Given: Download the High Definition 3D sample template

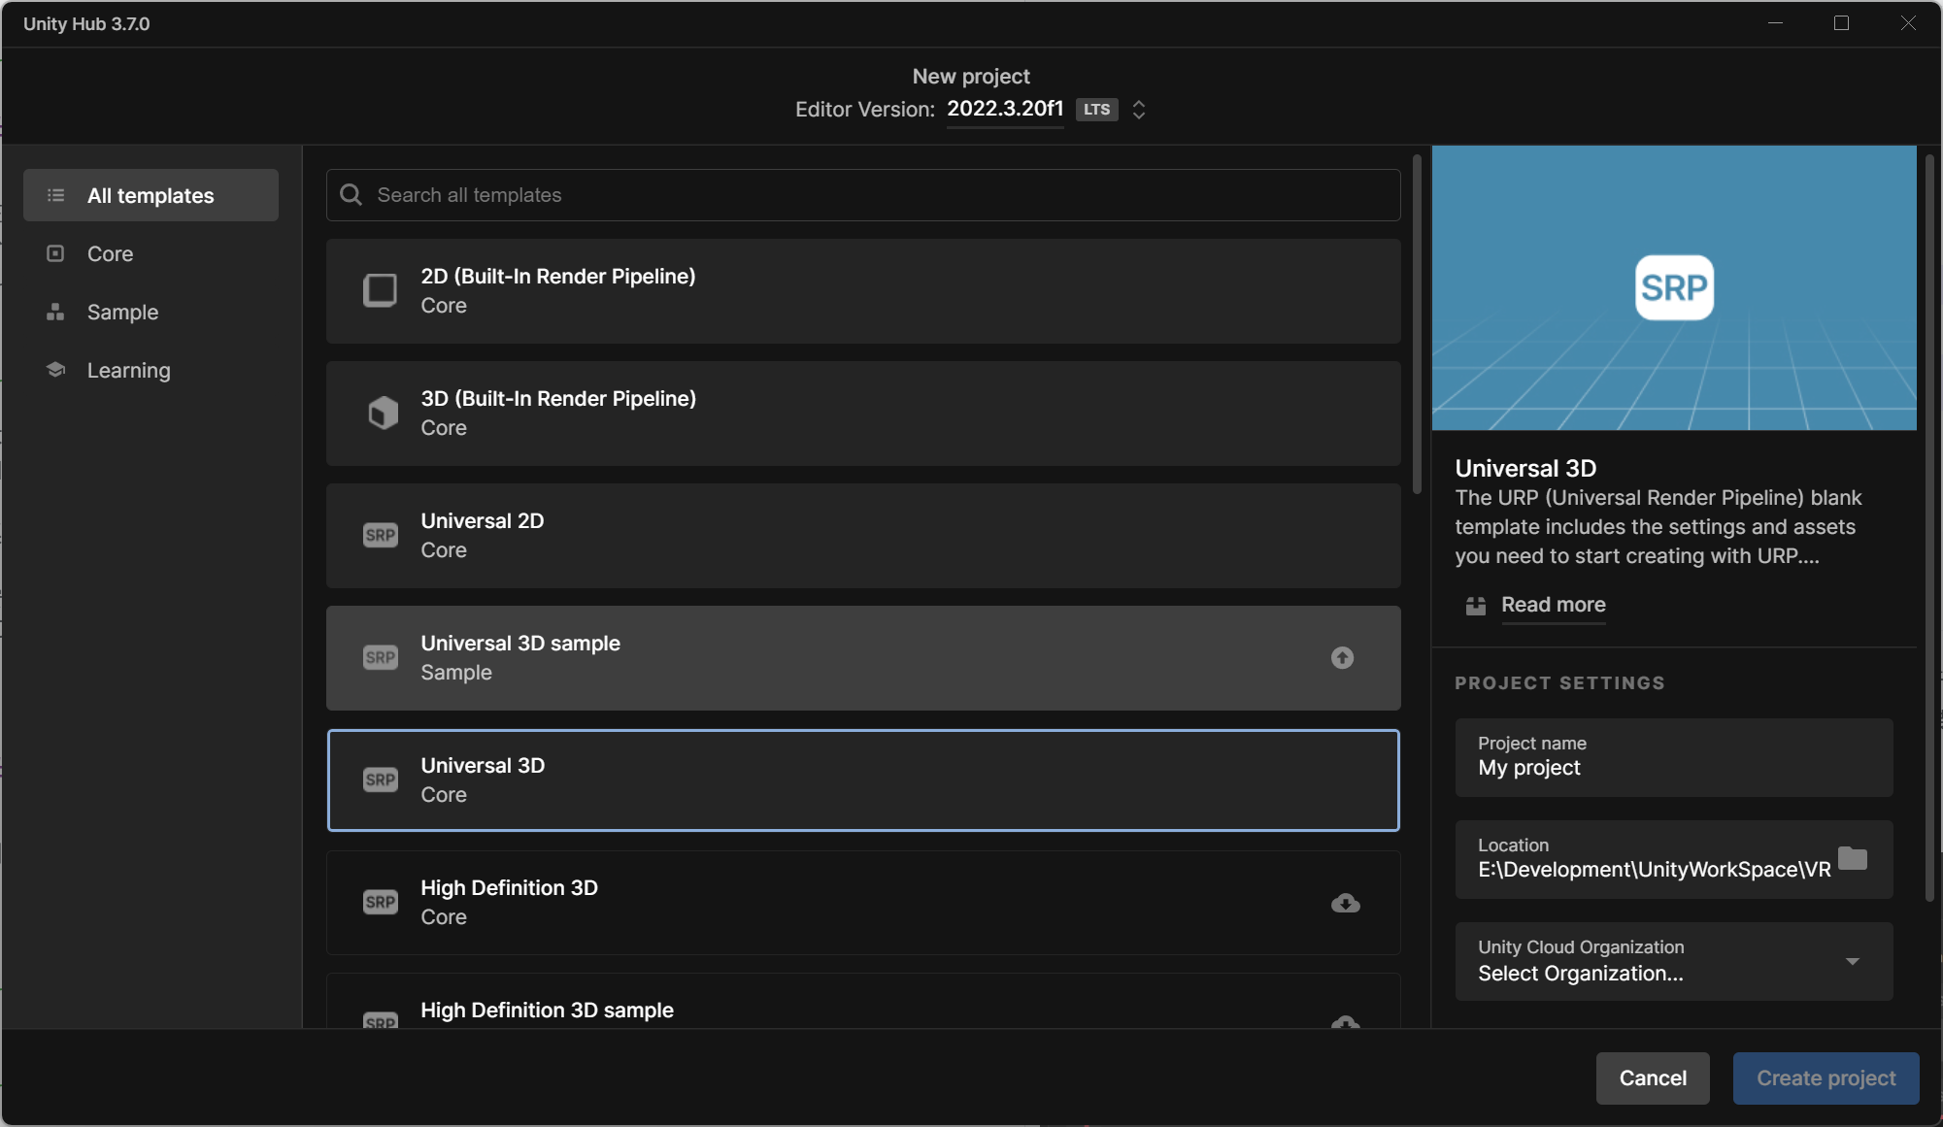Looking at the screenshot, I should click(x=1345, y=1022).
